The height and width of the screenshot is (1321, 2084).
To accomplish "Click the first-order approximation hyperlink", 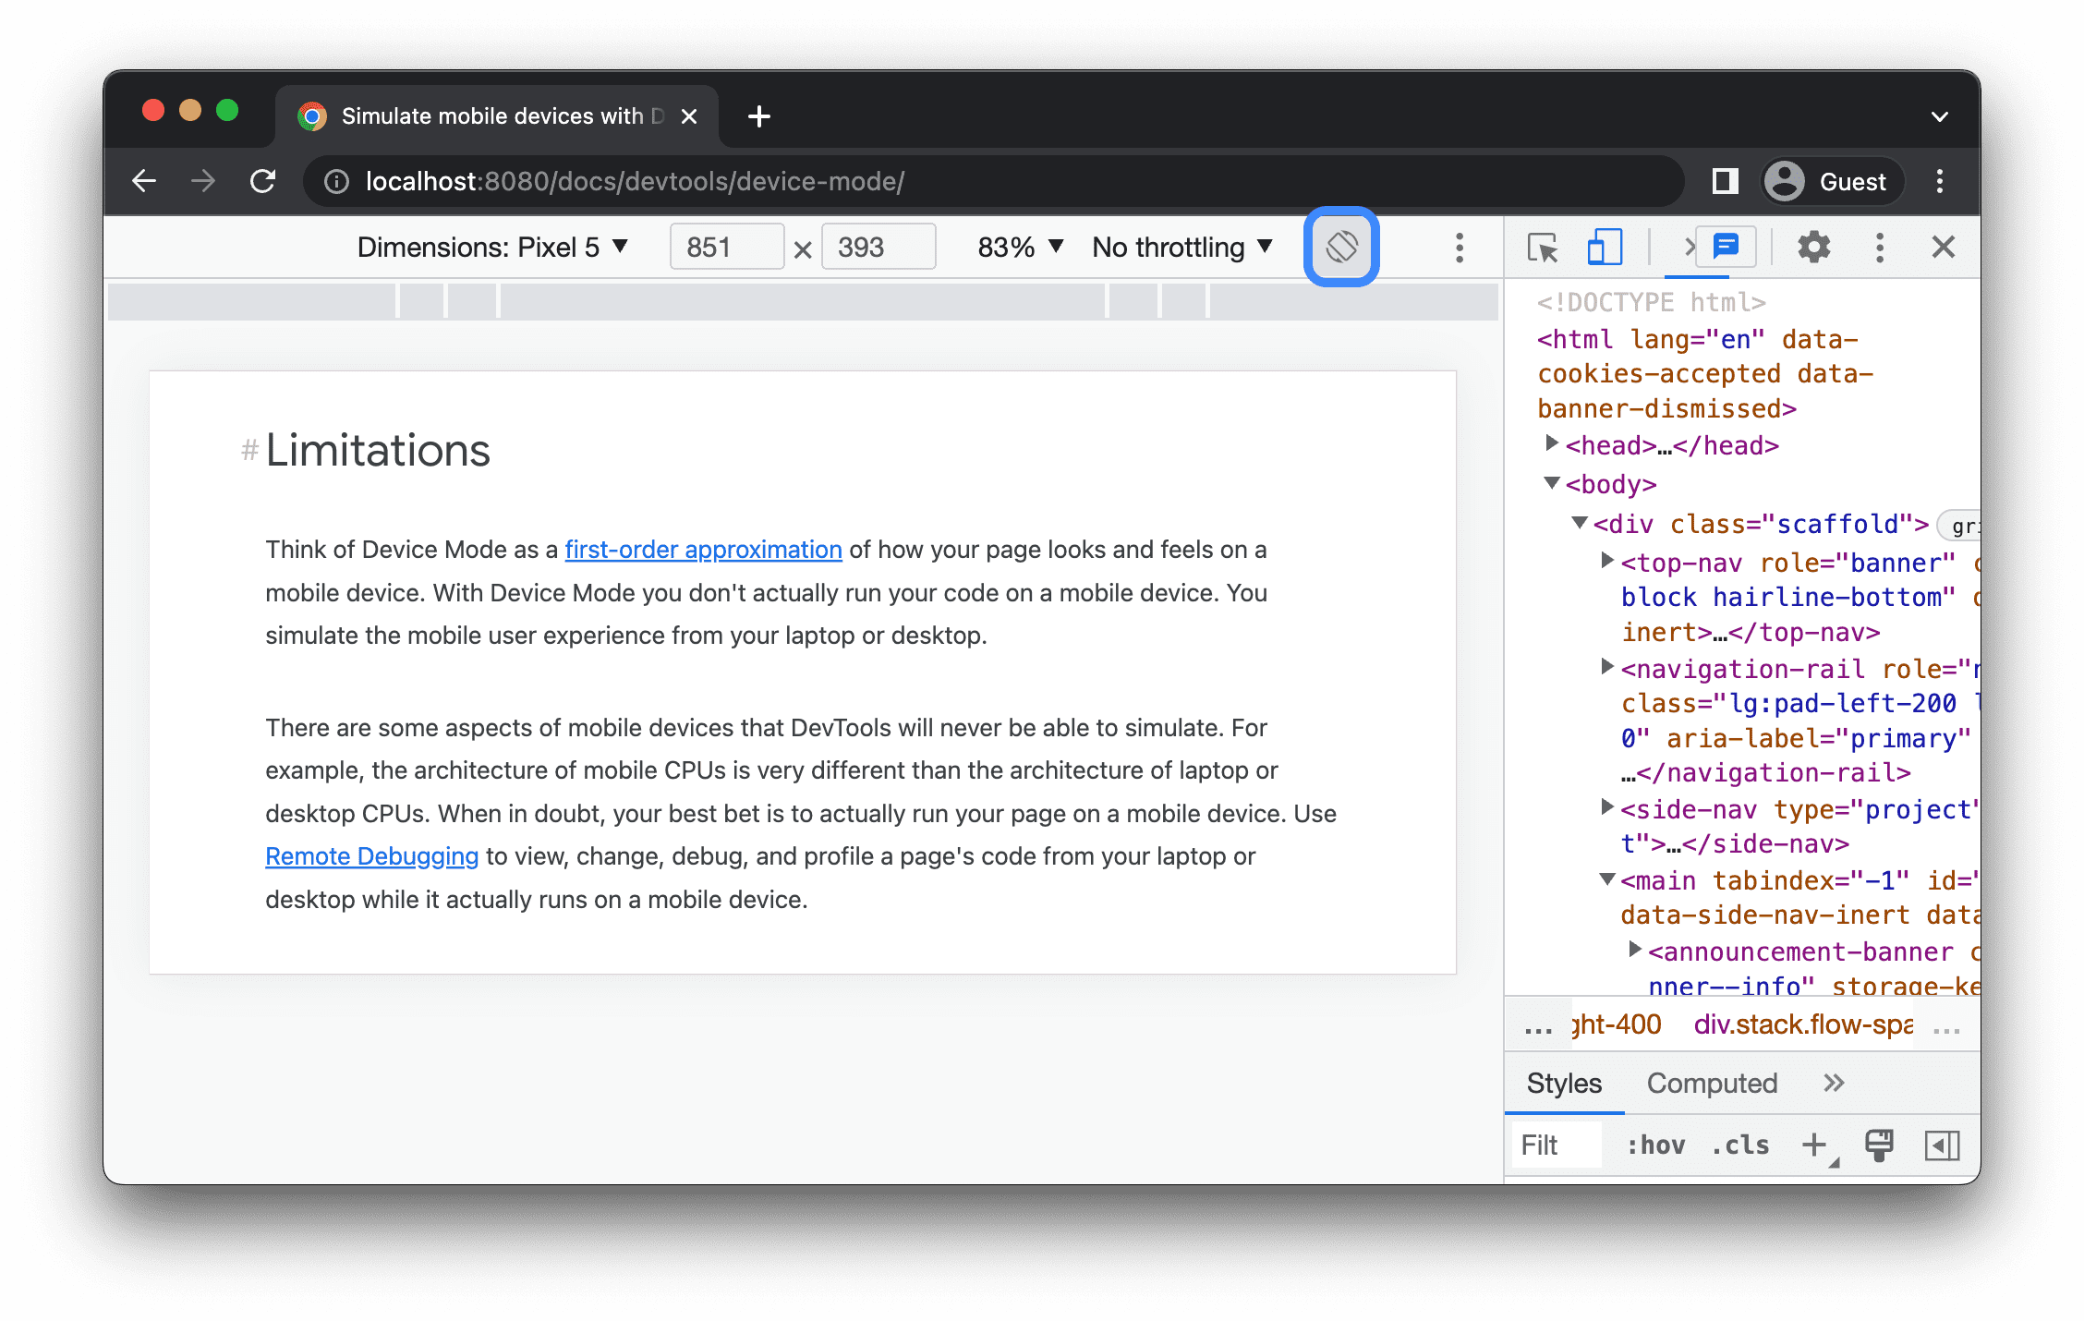I will tap(703, 550).
